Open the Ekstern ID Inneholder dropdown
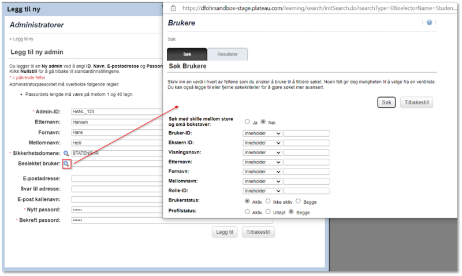462x276 pixels. point(262,143)
